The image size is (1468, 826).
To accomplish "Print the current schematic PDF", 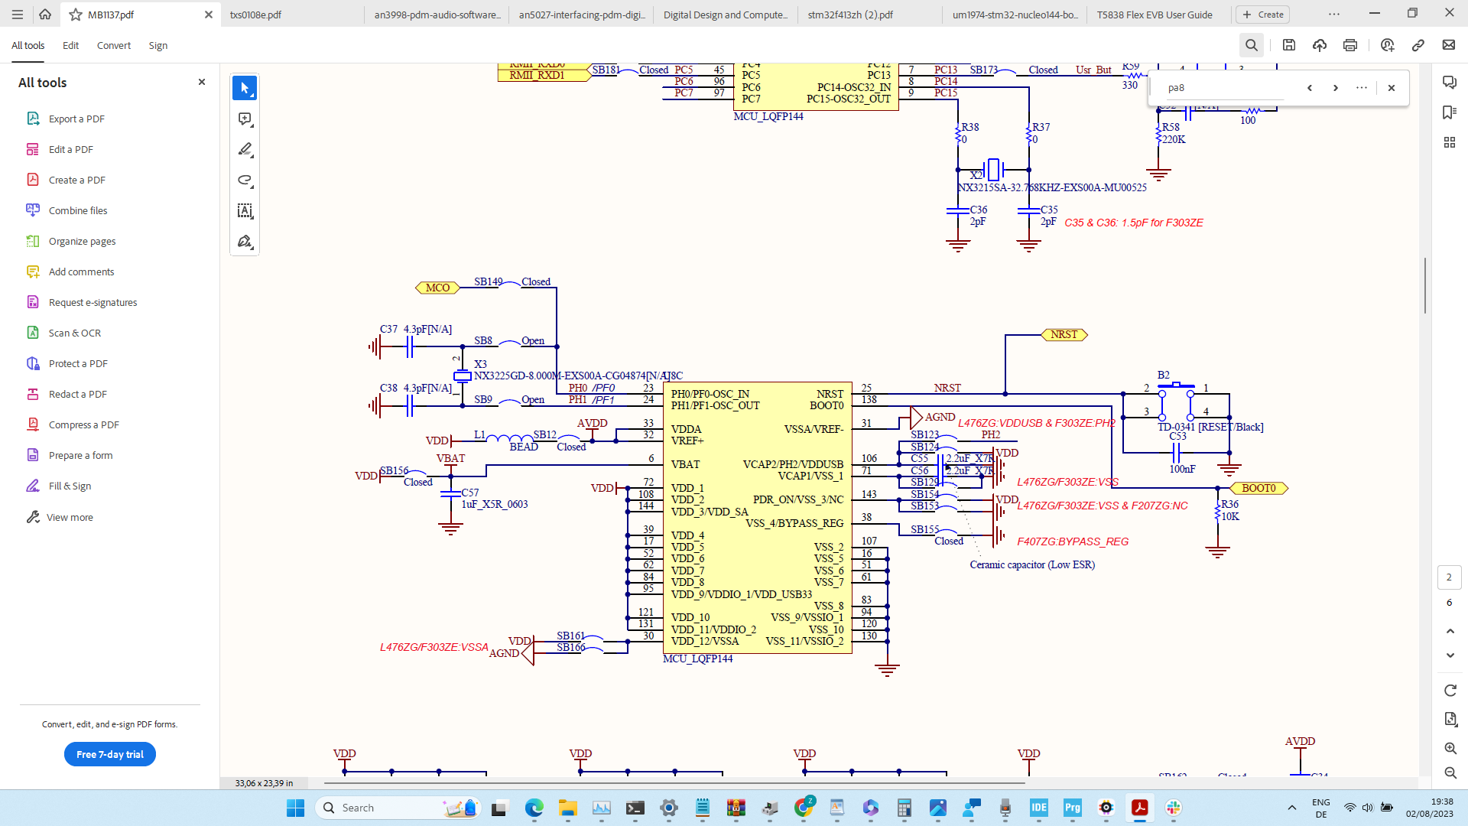I will tap(1349, 45).
